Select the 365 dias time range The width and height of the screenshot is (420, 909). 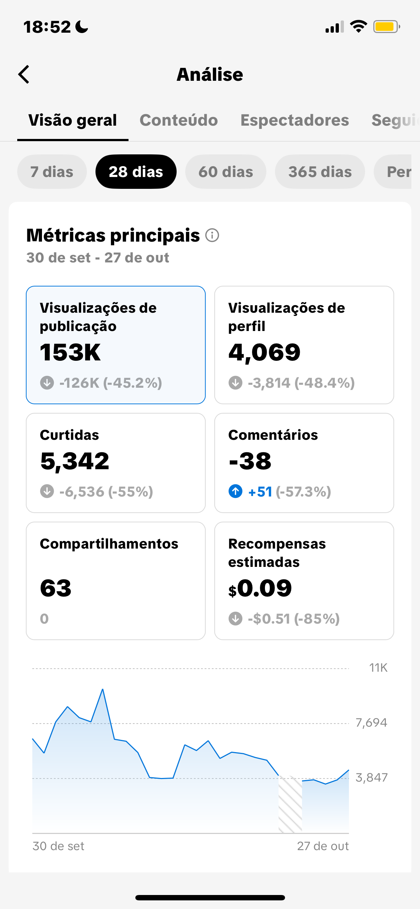click(x=320, y=172)
